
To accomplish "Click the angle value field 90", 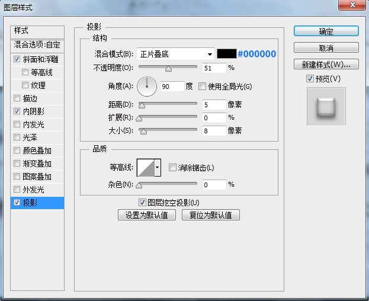I will tap(172, 87).
